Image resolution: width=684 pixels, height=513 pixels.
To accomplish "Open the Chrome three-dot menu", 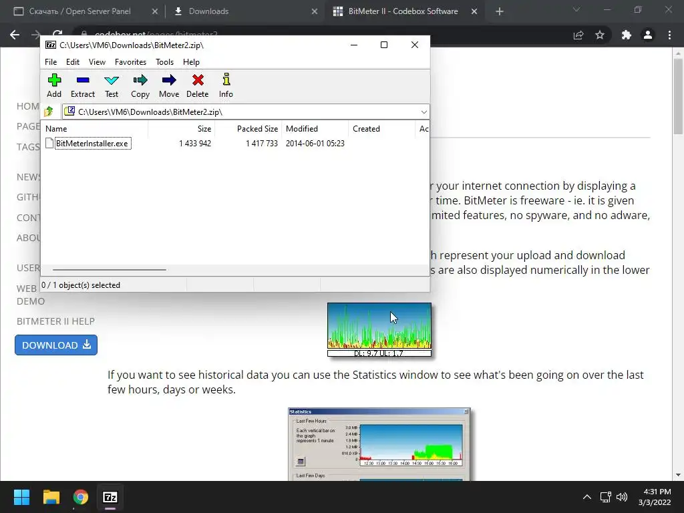I will (x=669, y=35).
